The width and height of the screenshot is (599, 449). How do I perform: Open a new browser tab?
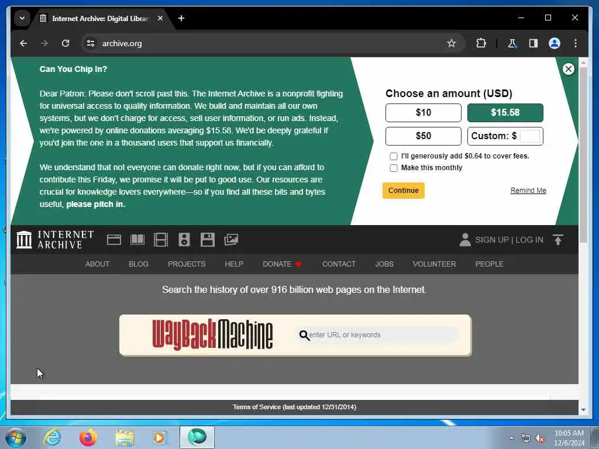[181, 18]
